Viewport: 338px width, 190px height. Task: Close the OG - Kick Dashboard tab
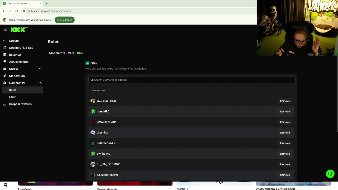coord(40,3)
